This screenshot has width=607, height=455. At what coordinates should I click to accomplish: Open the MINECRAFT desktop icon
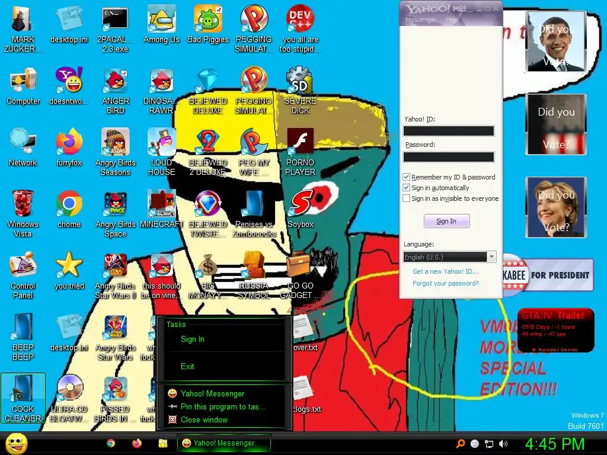pyautogui.click(x=161, y=209)
